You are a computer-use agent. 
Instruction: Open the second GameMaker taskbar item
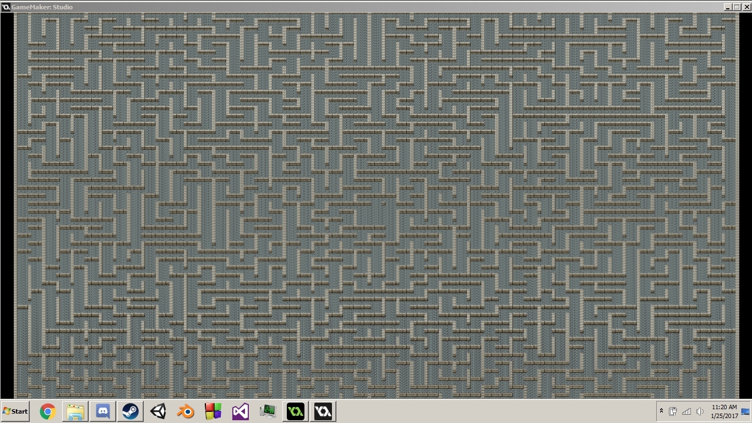click(323, 411)
